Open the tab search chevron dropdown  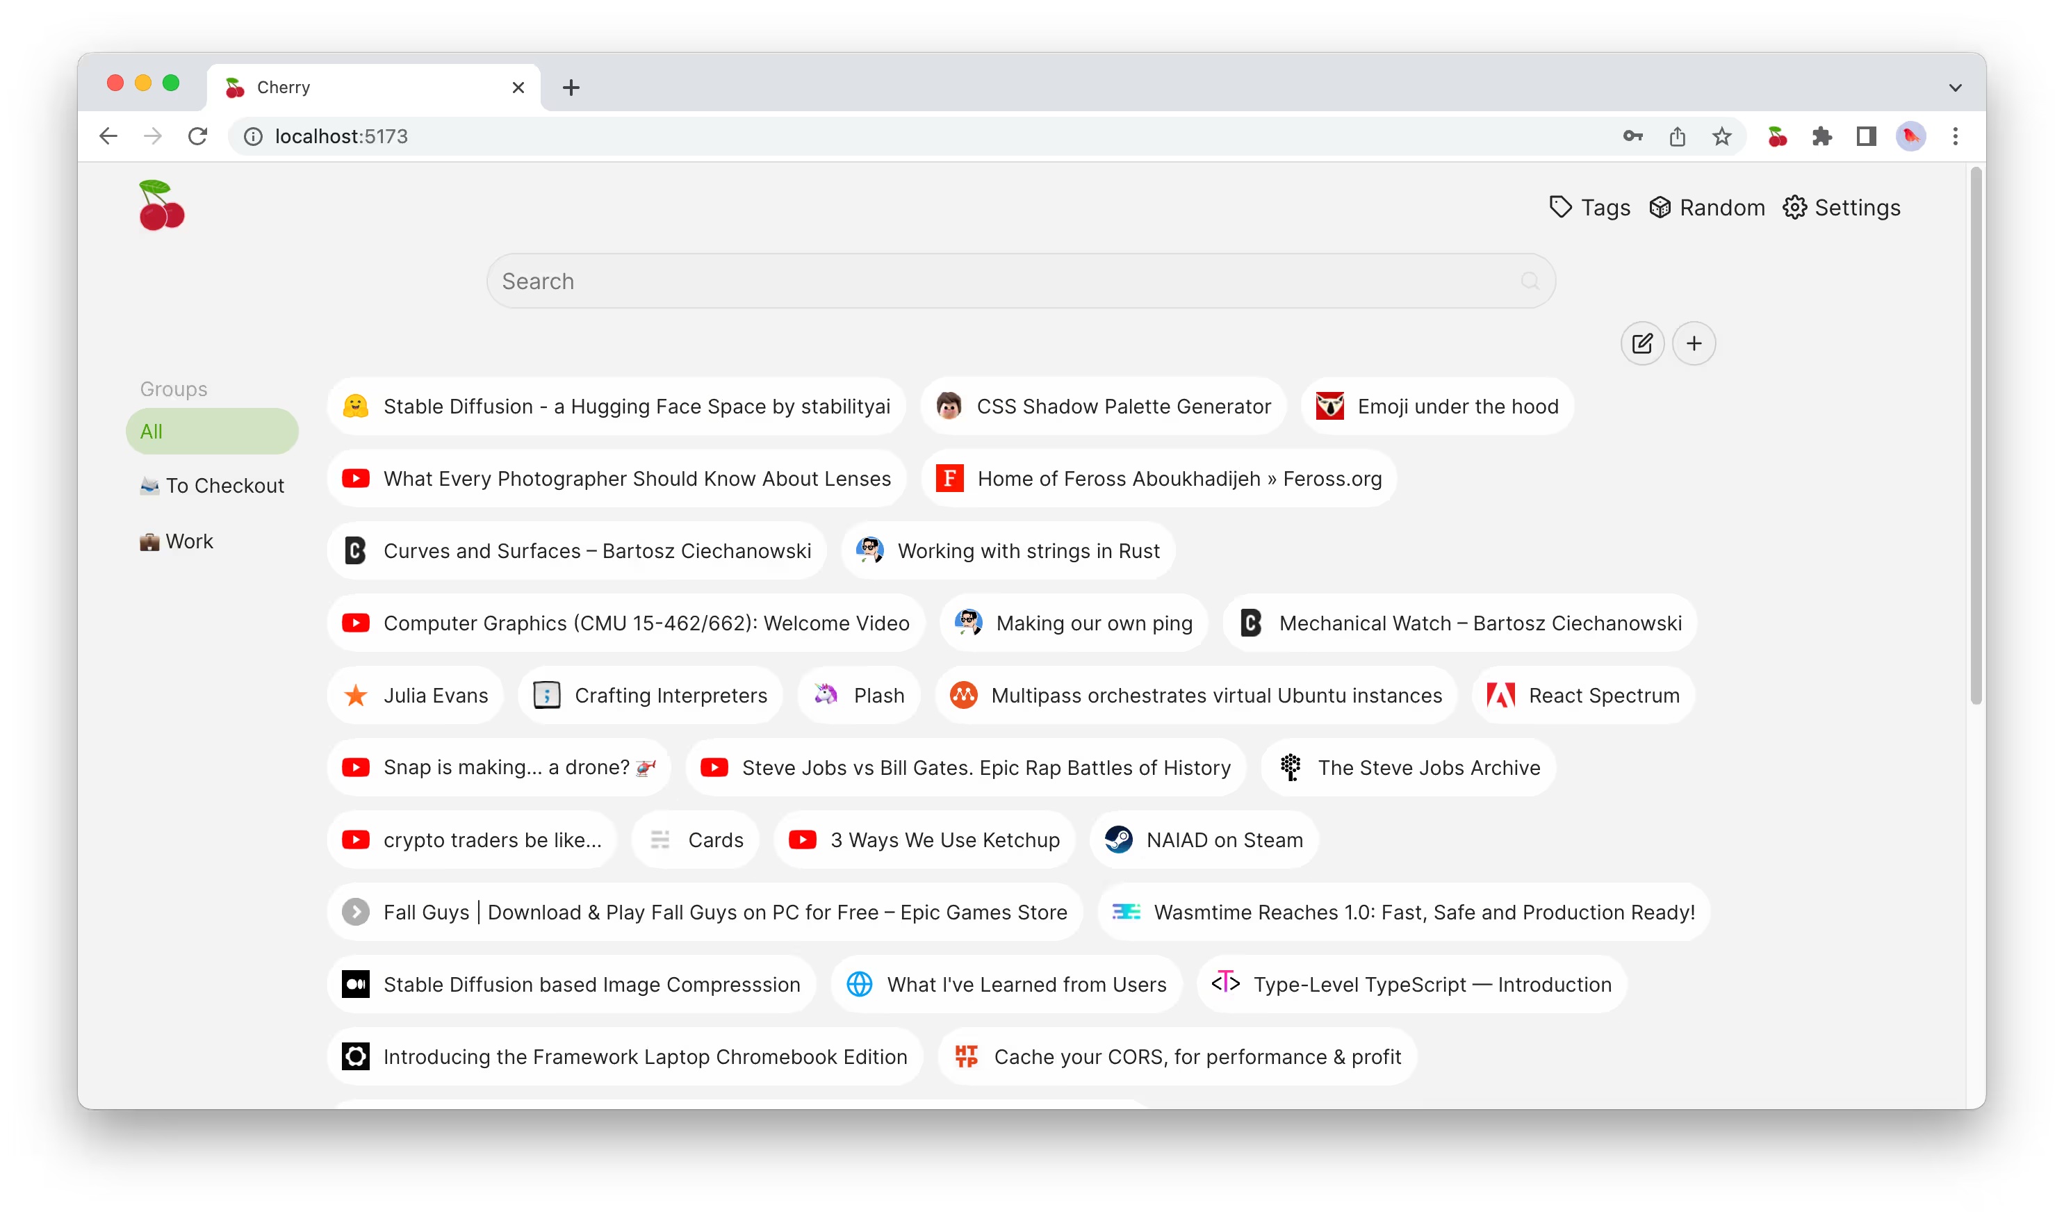coord(1956,88)
